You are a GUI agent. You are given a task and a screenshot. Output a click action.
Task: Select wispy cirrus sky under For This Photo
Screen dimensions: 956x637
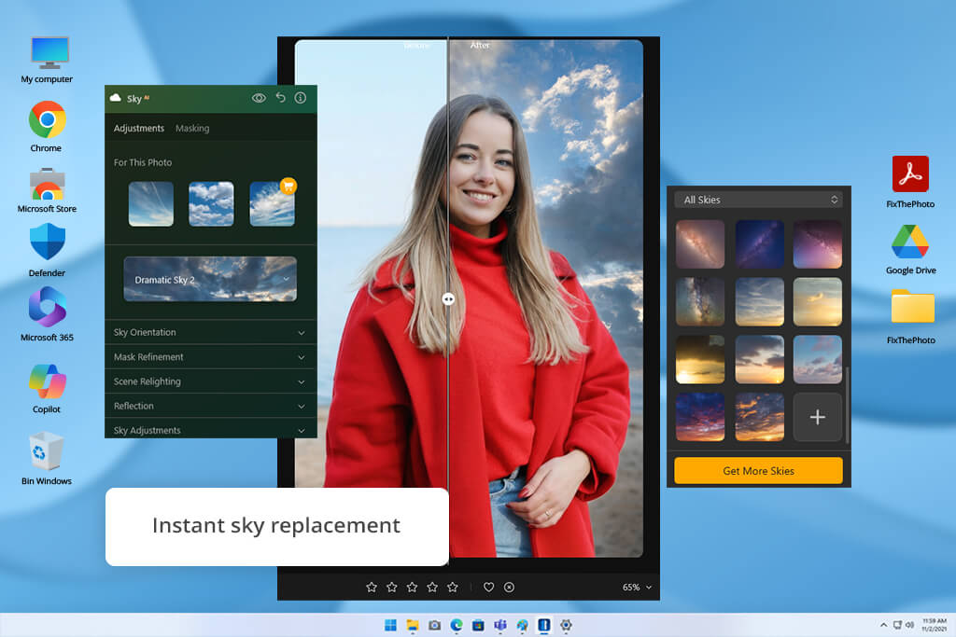[150, 204]
